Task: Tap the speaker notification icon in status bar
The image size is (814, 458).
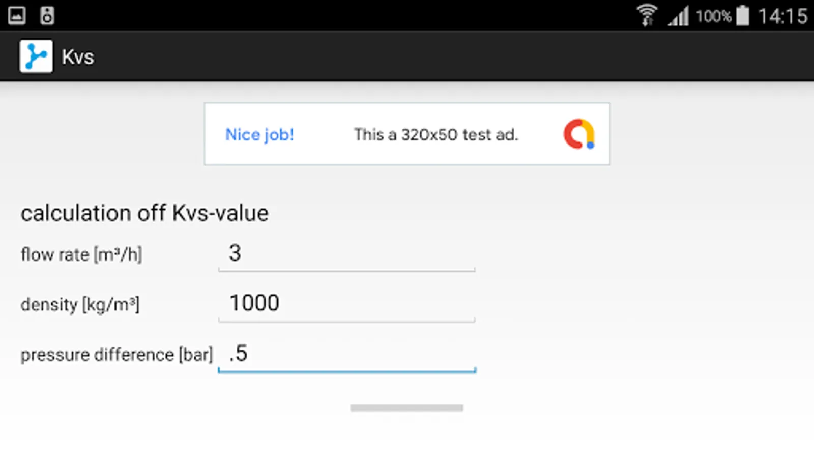Action: (x=47, y=15)
